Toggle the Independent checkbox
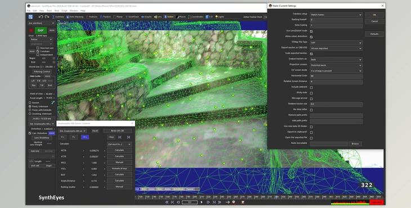 coord(38,55)
